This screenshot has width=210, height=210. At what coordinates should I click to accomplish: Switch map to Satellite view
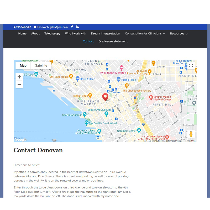[x=41, y=65]
